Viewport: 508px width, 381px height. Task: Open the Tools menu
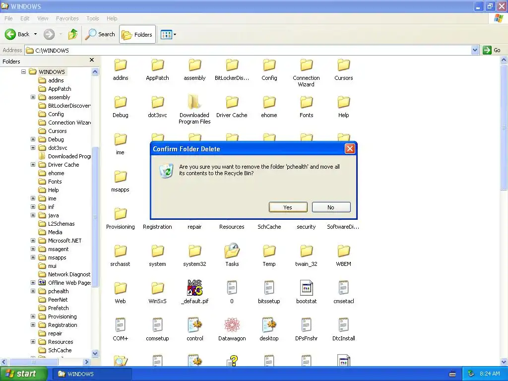[93, 18]
